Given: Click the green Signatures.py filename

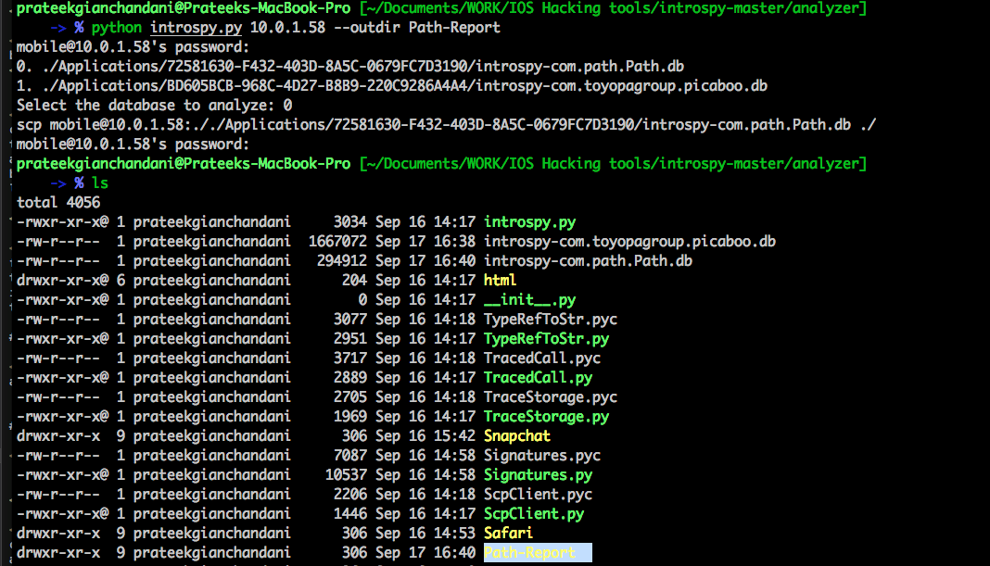Looking at the screenshot, I should [538, 475].
